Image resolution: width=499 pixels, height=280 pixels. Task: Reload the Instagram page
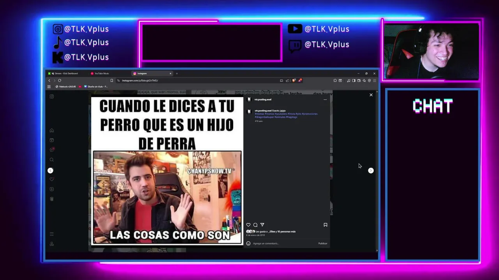click(x=60, y=80)
